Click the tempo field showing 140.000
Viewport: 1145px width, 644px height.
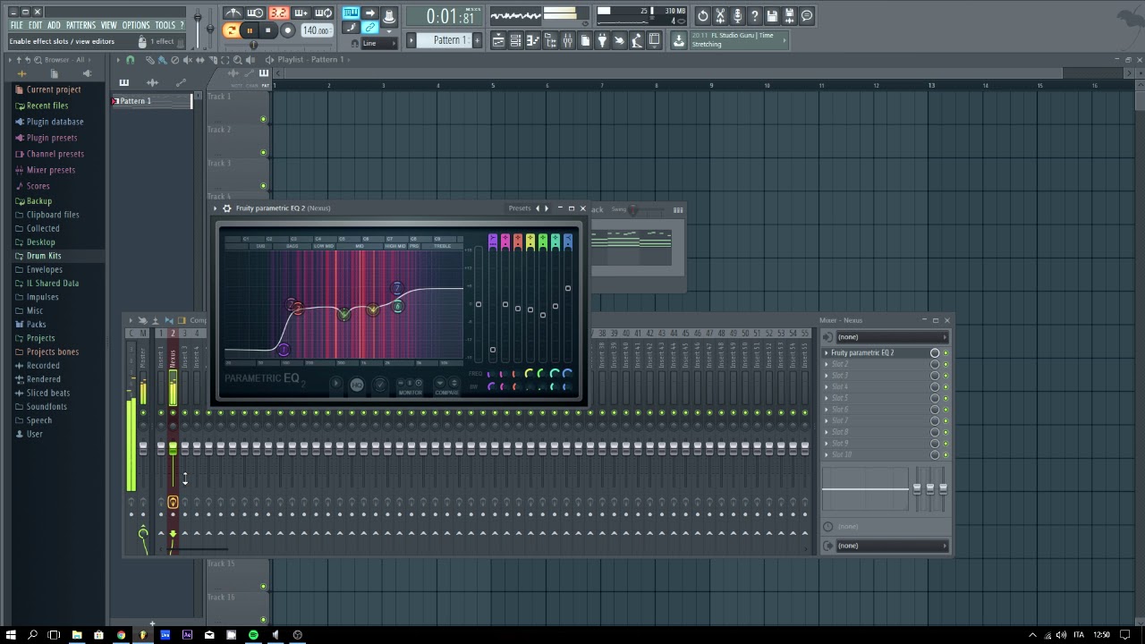(316, 30)
